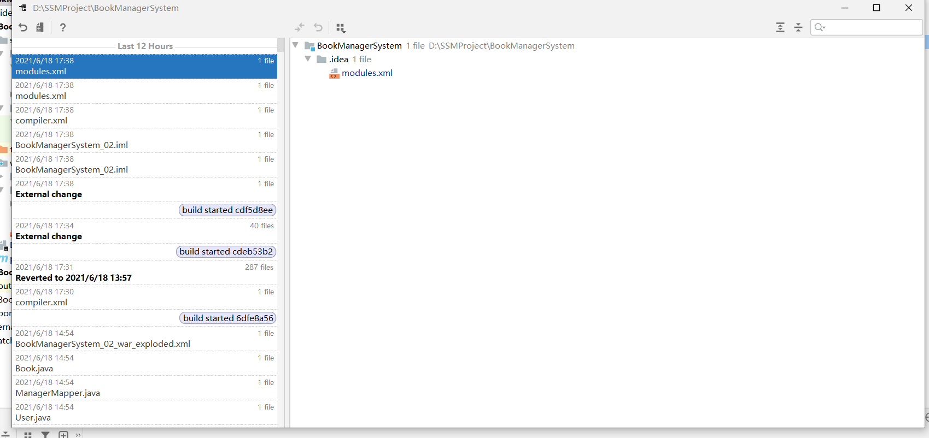This screenshot has height=438, width=929.
Task: Click the Expand All icon
Action: [x=780, y=27]
